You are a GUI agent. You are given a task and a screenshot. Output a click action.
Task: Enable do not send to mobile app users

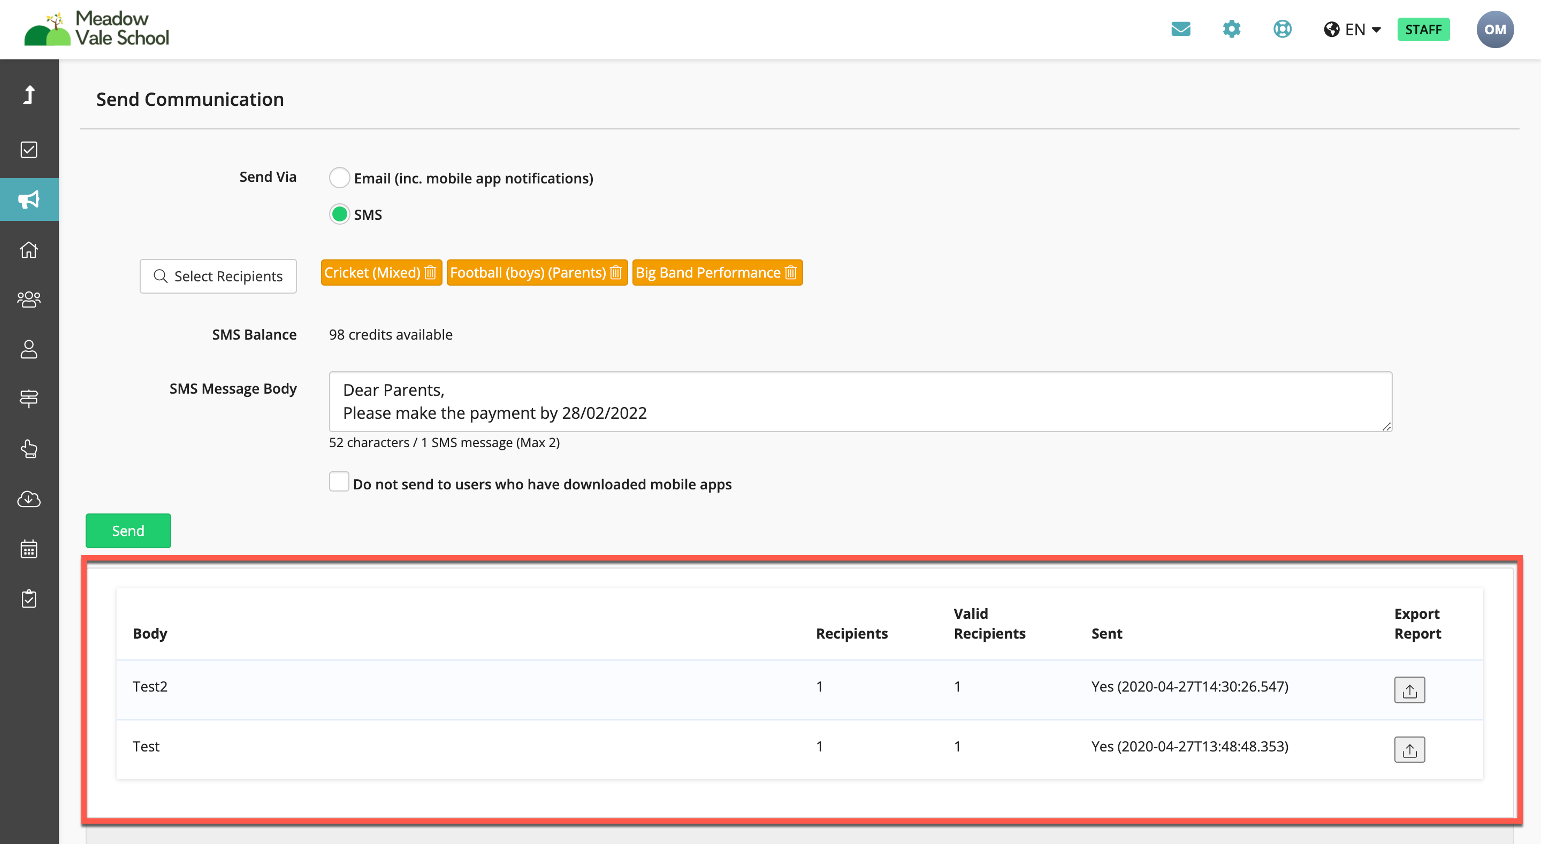339,481
